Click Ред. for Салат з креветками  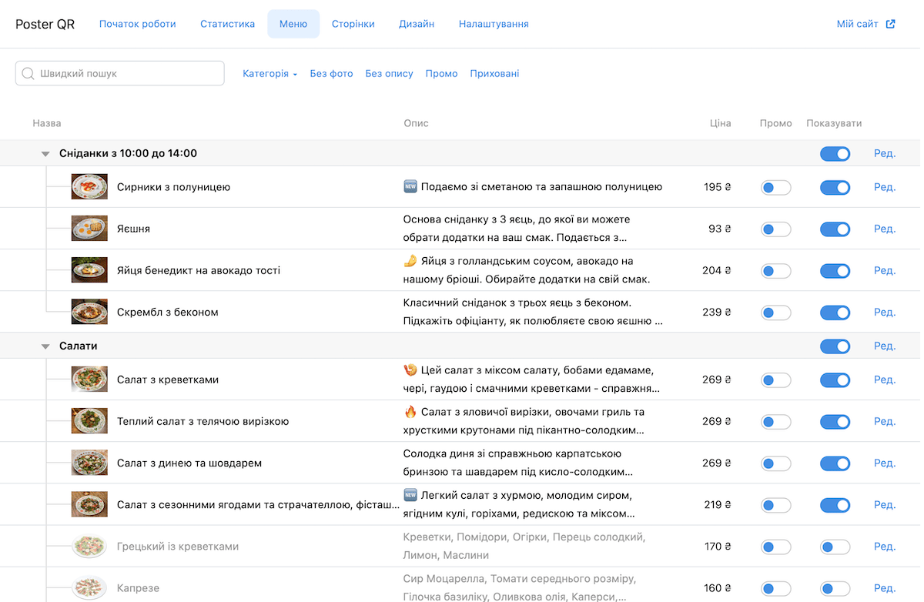pyautogui.click(x=885, y=380)
